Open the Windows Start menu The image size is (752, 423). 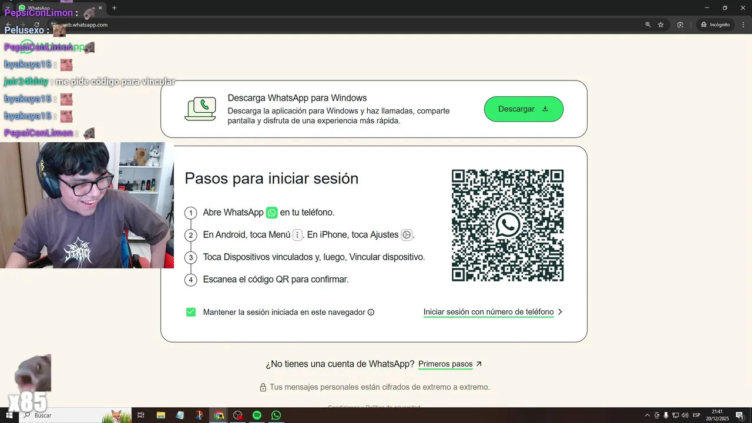9,415
